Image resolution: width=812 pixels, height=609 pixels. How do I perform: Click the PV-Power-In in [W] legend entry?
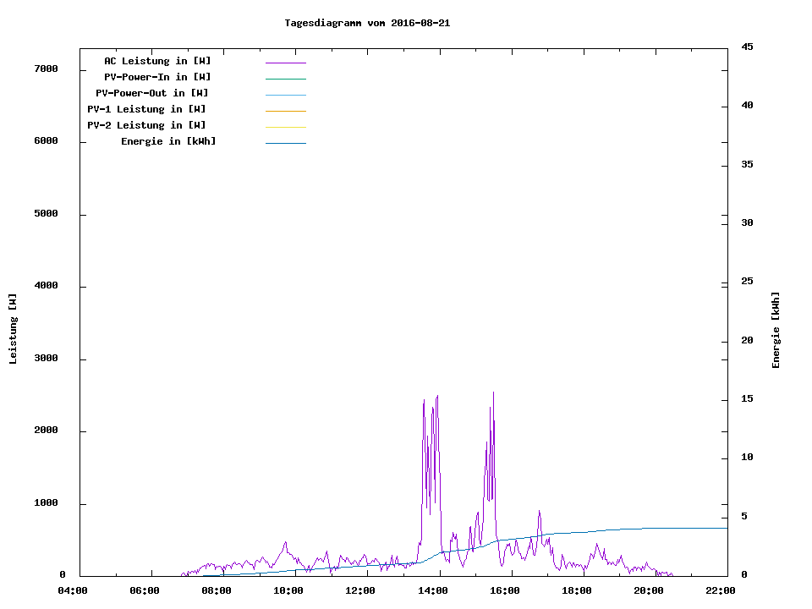pos(157,77)
